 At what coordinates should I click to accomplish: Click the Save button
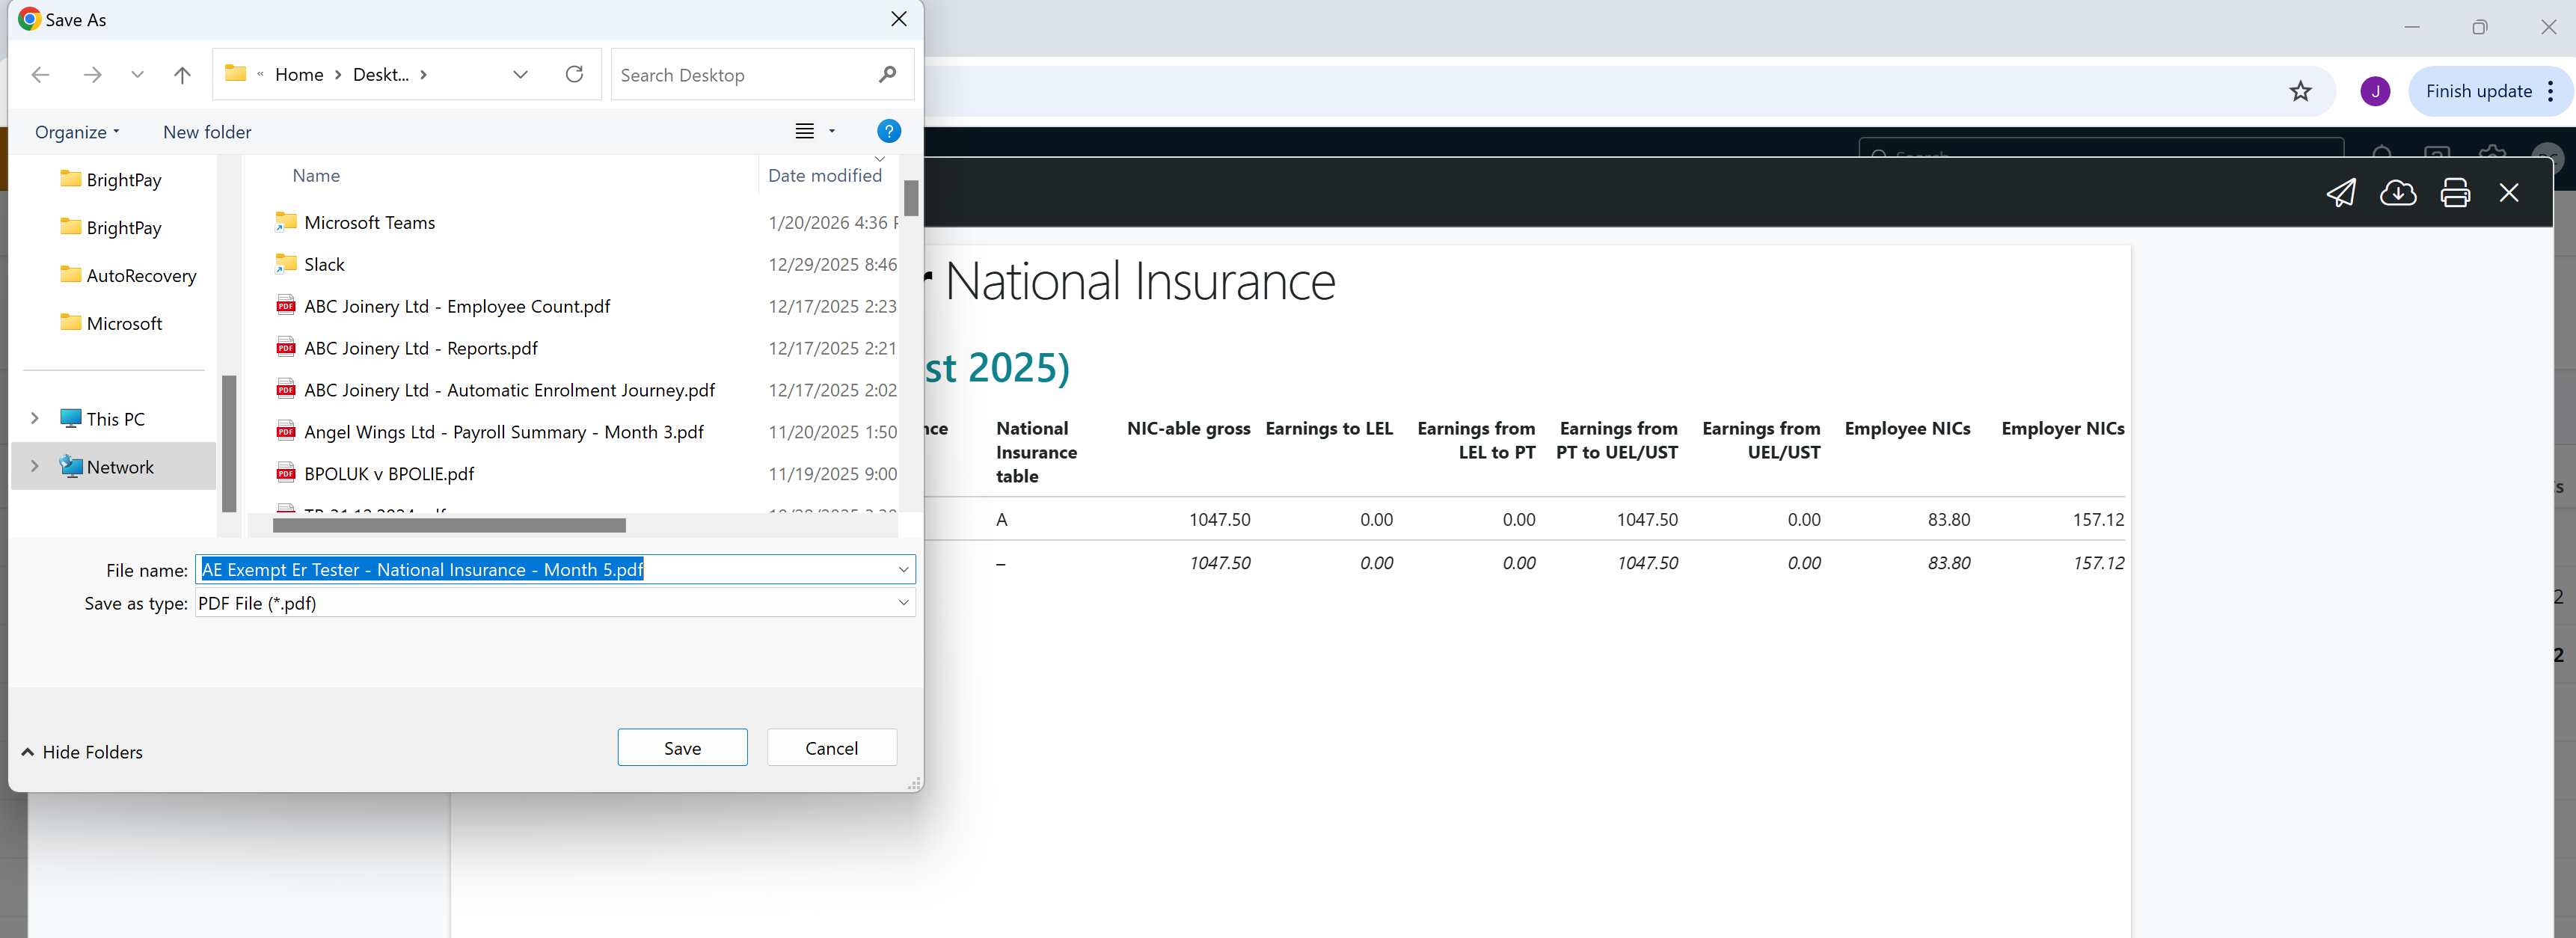point(682,748)
